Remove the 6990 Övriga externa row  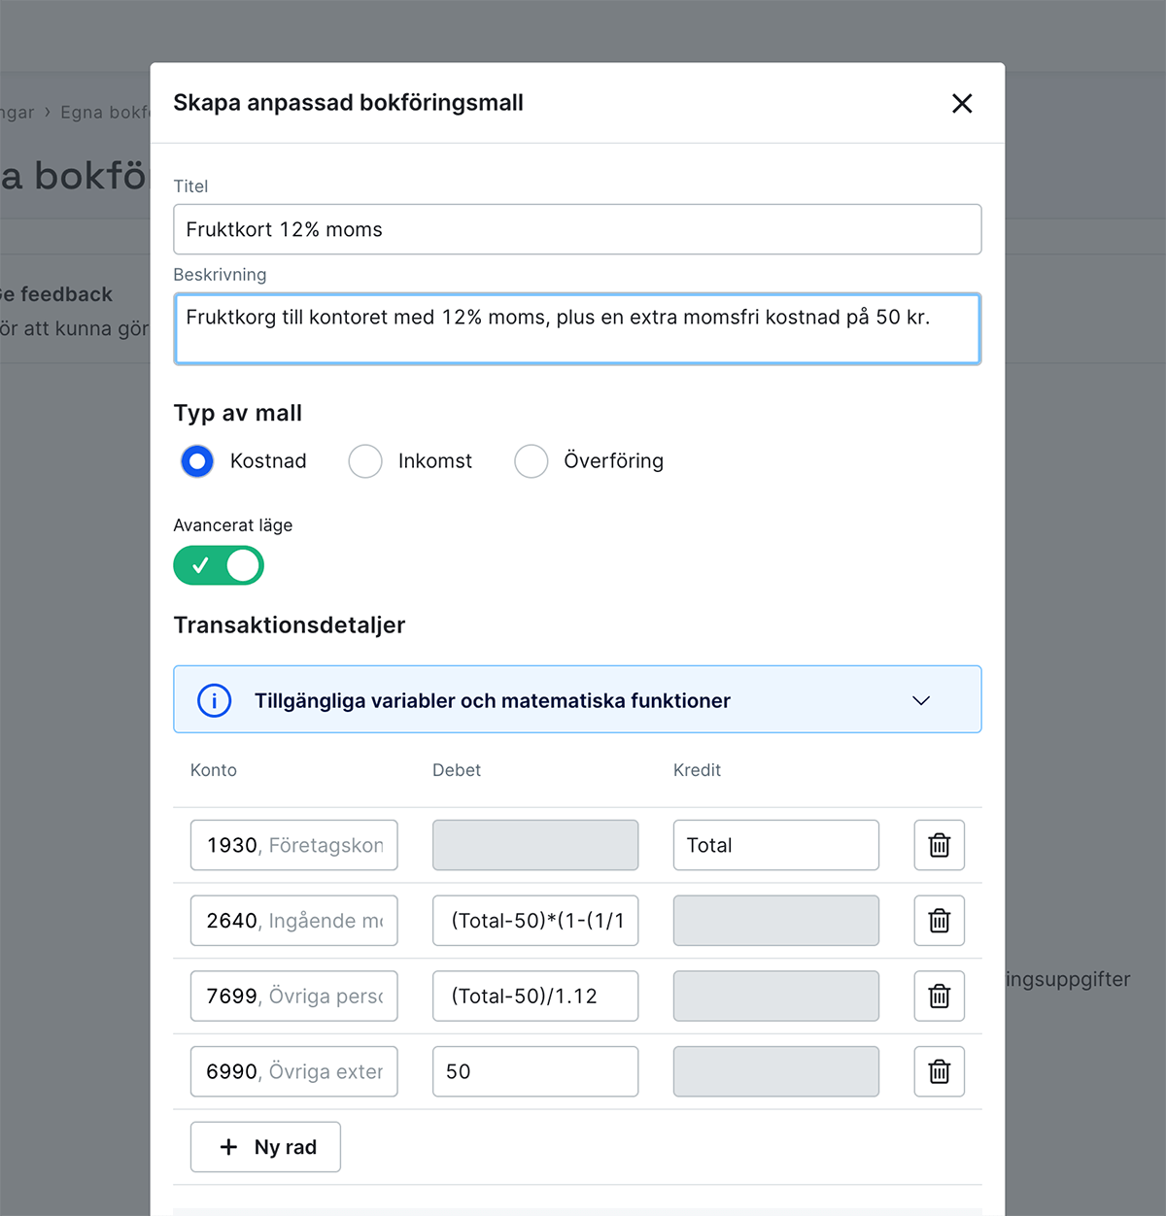939,1071
